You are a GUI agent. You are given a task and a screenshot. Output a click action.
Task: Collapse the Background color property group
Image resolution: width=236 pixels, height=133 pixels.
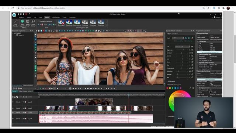pos(198,88)
